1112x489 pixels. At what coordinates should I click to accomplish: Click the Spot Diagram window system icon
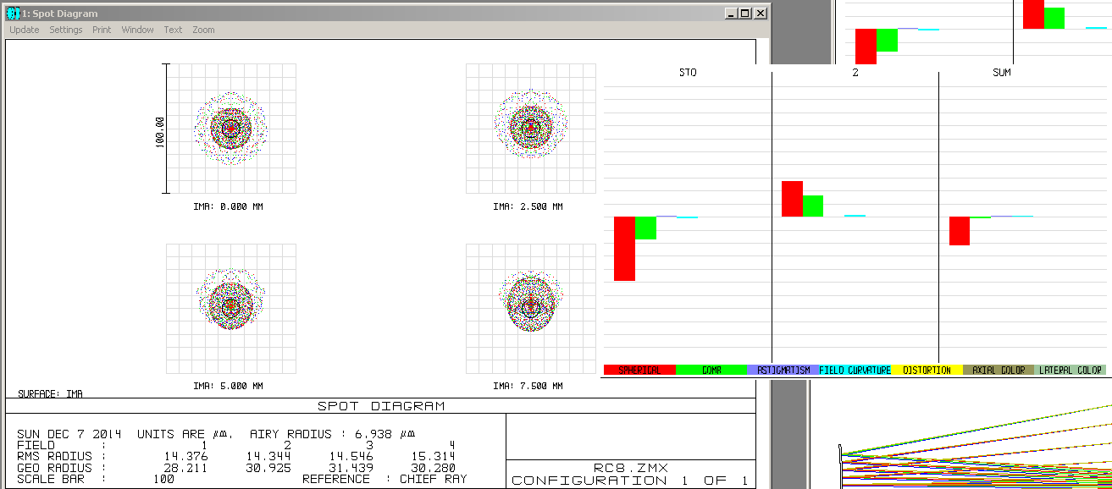[x=13, y=14]
